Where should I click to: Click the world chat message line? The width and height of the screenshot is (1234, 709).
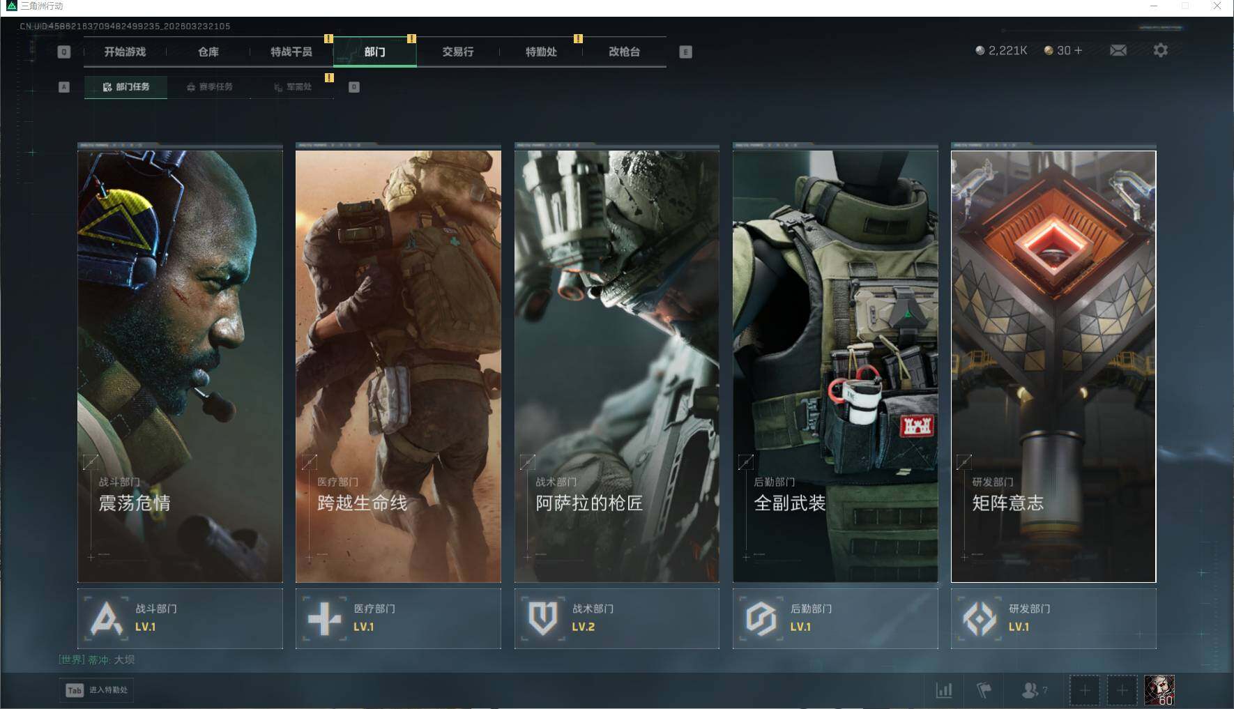[96, 660]
